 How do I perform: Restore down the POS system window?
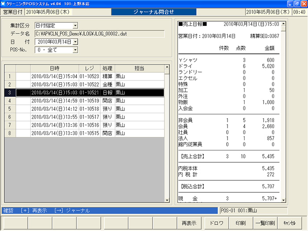[x=297, y=4]
